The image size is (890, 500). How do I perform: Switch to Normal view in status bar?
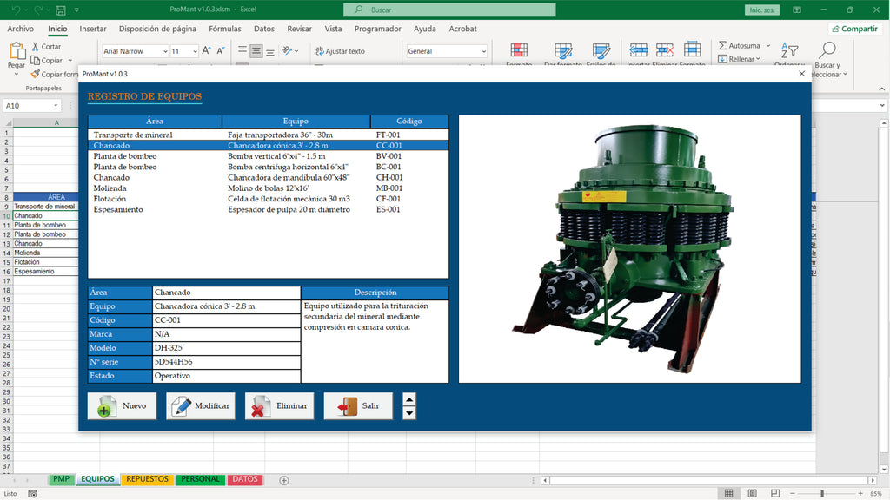pyautogui.click(x=729, y=493)
